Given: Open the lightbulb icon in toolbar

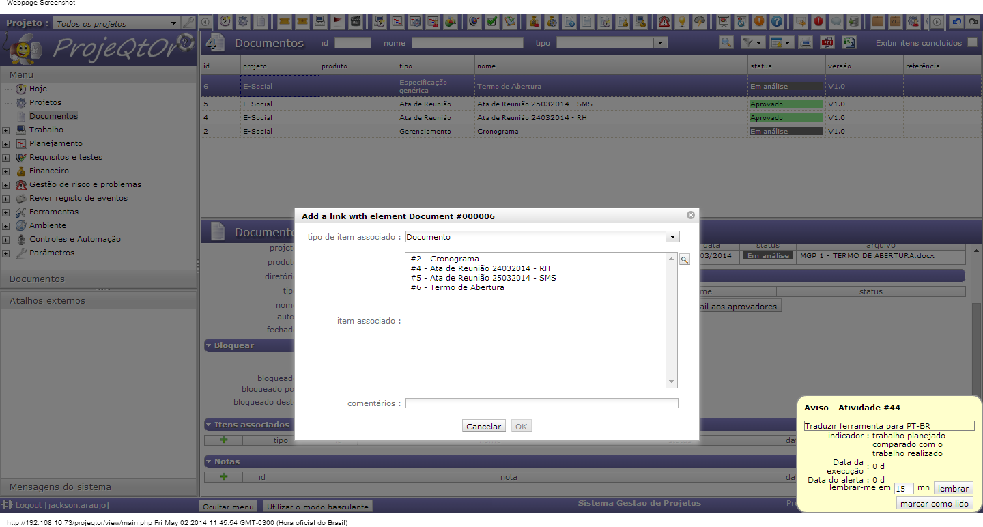Looking at the screenshot, I should click(681, 21).
